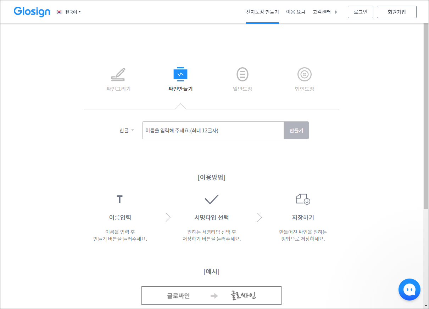The width and height of the screenshot is (429, 309).
Task: Click the name input field
Action: tap(213, 130)
